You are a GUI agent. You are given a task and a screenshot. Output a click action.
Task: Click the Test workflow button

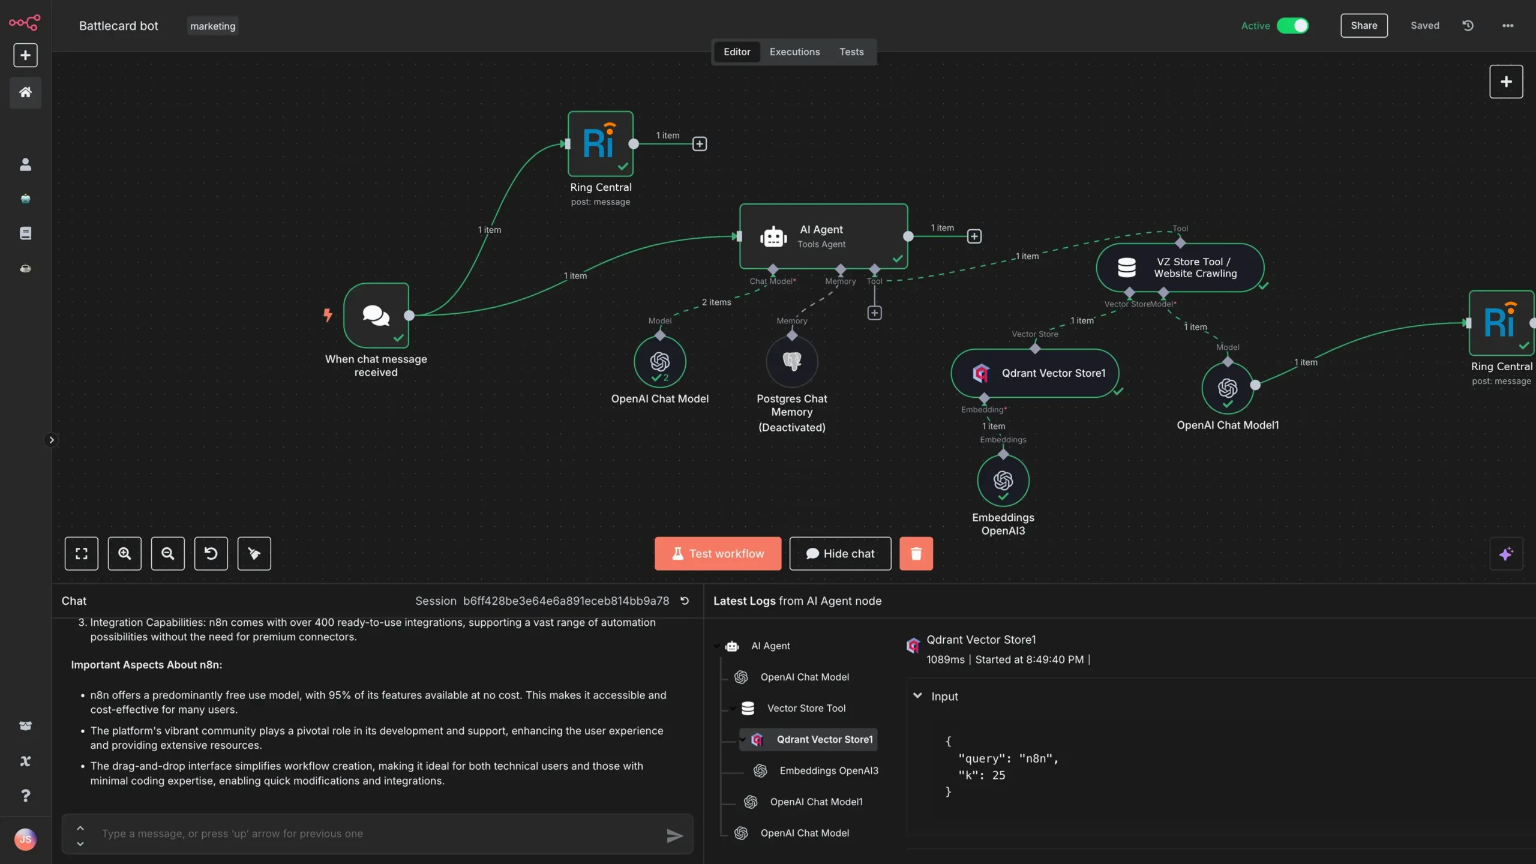pos(718,553)
